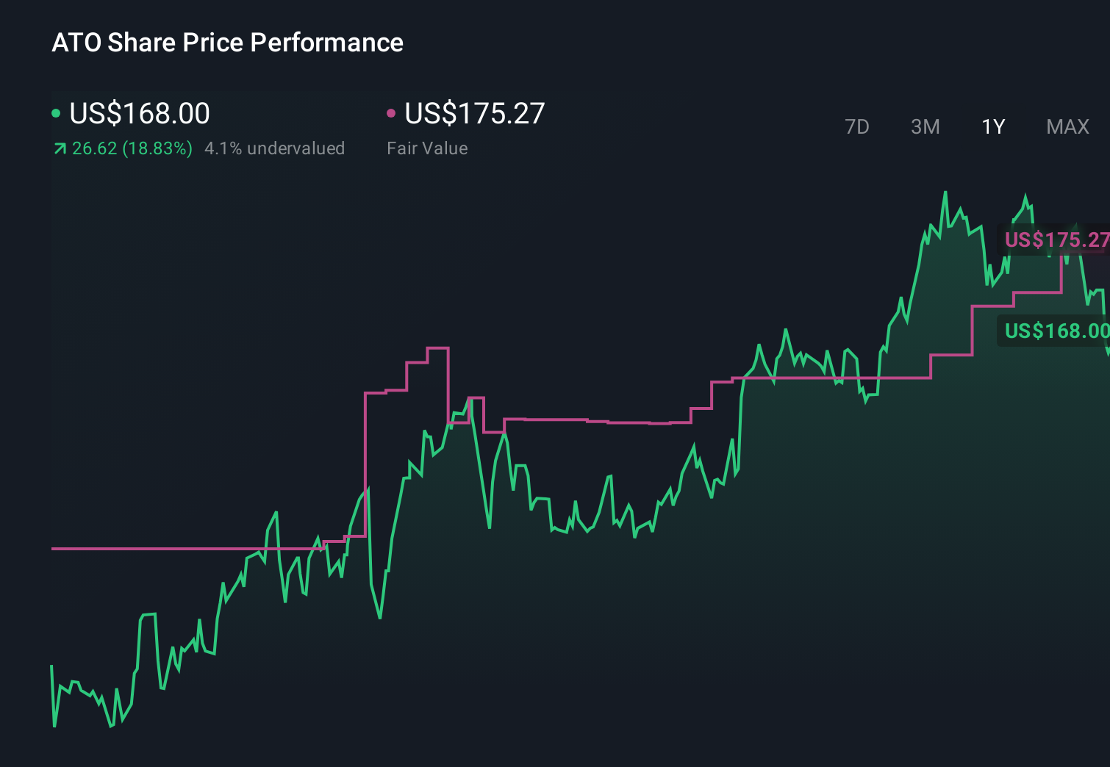
Task: Select the US$175.27 price marker on chart
Action: [x=1056, y=240]
